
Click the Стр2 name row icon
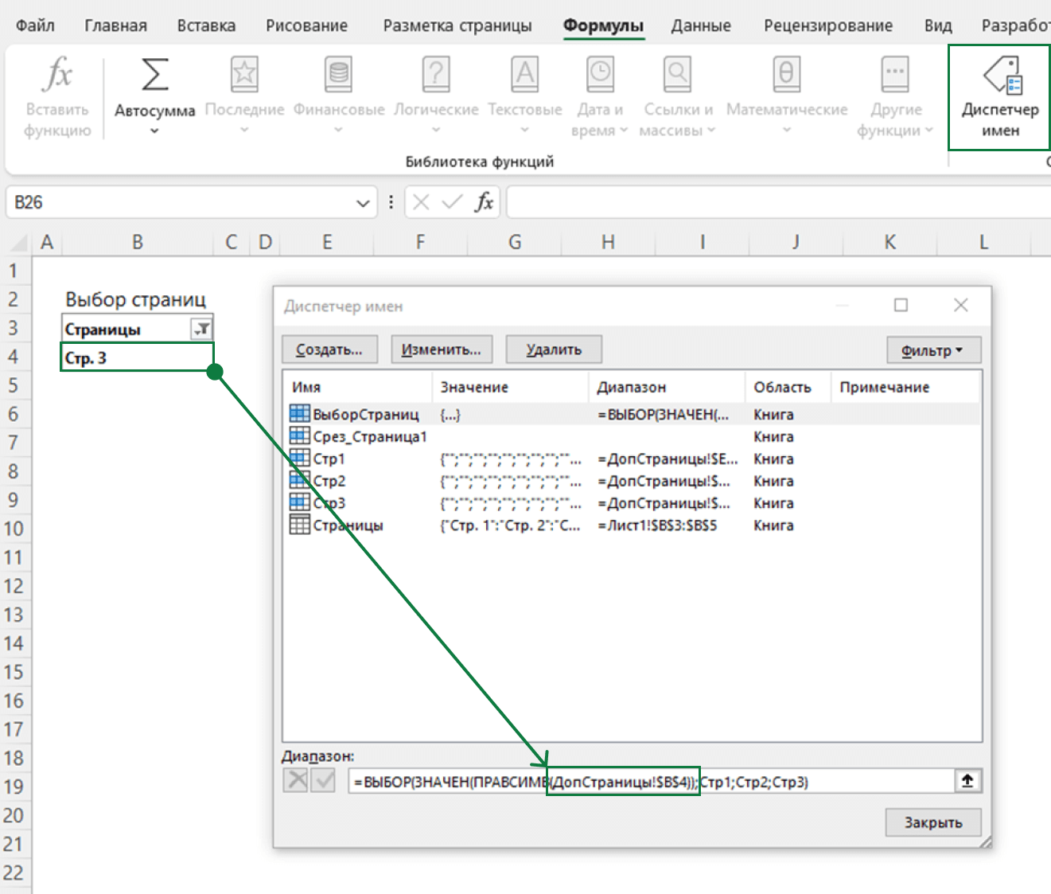[299, 481]
